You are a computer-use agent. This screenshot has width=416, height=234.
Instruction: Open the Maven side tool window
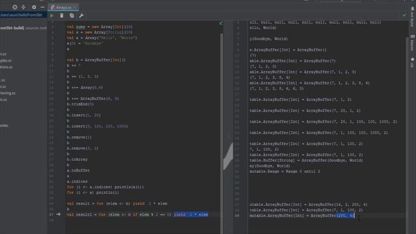click(x=412, y=42)
